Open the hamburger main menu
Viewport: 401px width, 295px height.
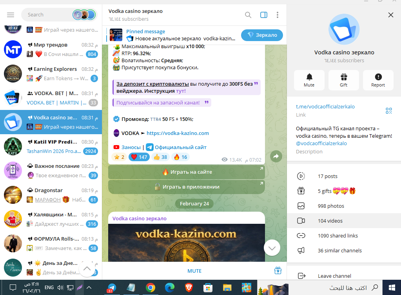pyautogui.click(x=11, y=15)
